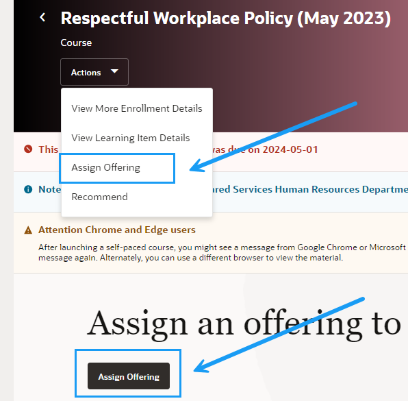Click the Assign an offering to heading
The height and width of the screenshot is (401, 408).
244,324
